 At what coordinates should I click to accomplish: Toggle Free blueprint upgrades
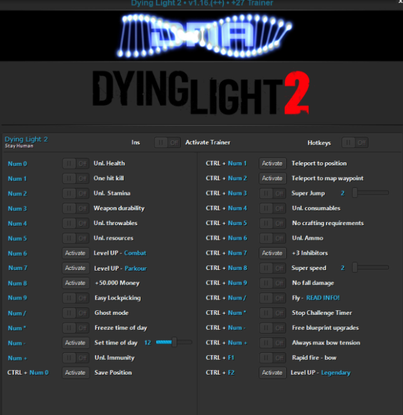coord(273,328)
